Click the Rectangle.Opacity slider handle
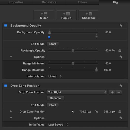The height and width of the screenshot is (130, 130). point(73,51)
